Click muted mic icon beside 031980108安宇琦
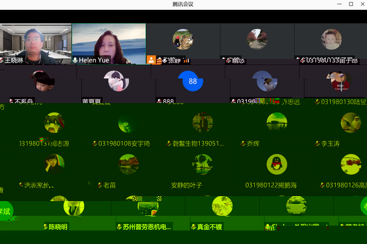Screen dimensions: 367x244 (95, 143)
